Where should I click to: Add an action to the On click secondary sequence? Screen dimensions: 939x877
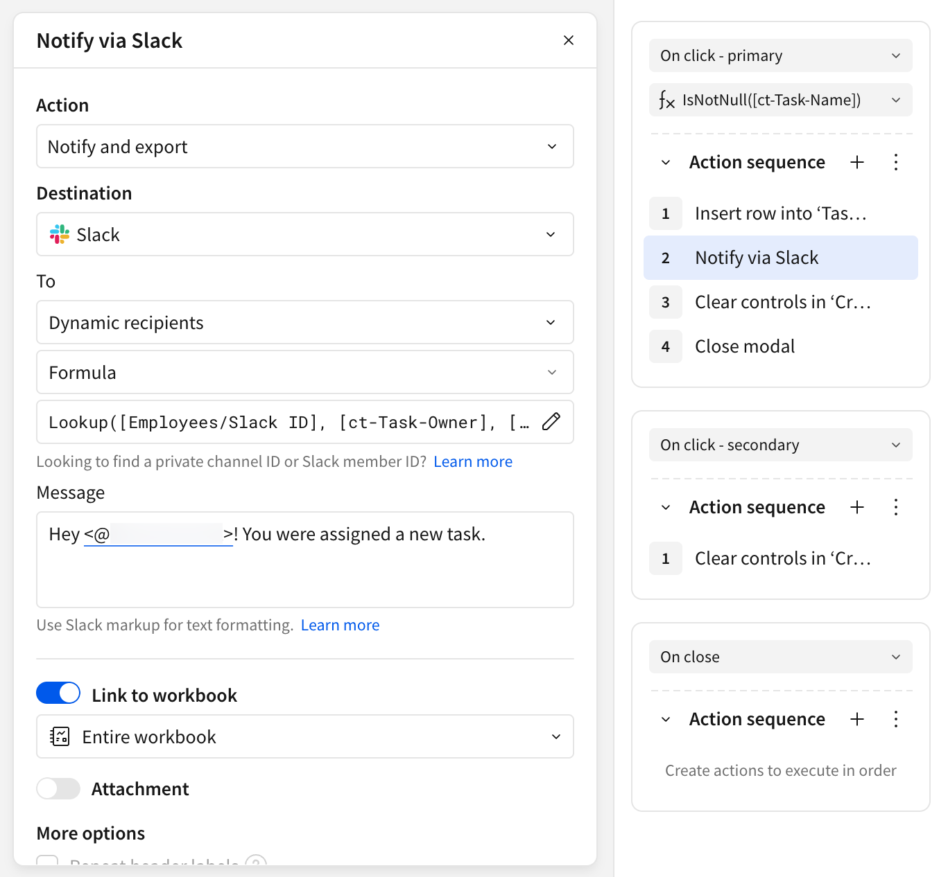coord(857,507)
